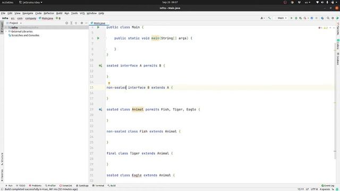This screenshot has width=340, height=191.
Task: Click the 15:11 caret position indicator
Action: point(301,189)
